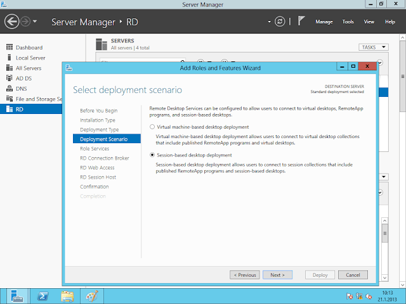This screenshot has width=406, height=304.
Task: Open the View menu
Action: tap(369, 22)
